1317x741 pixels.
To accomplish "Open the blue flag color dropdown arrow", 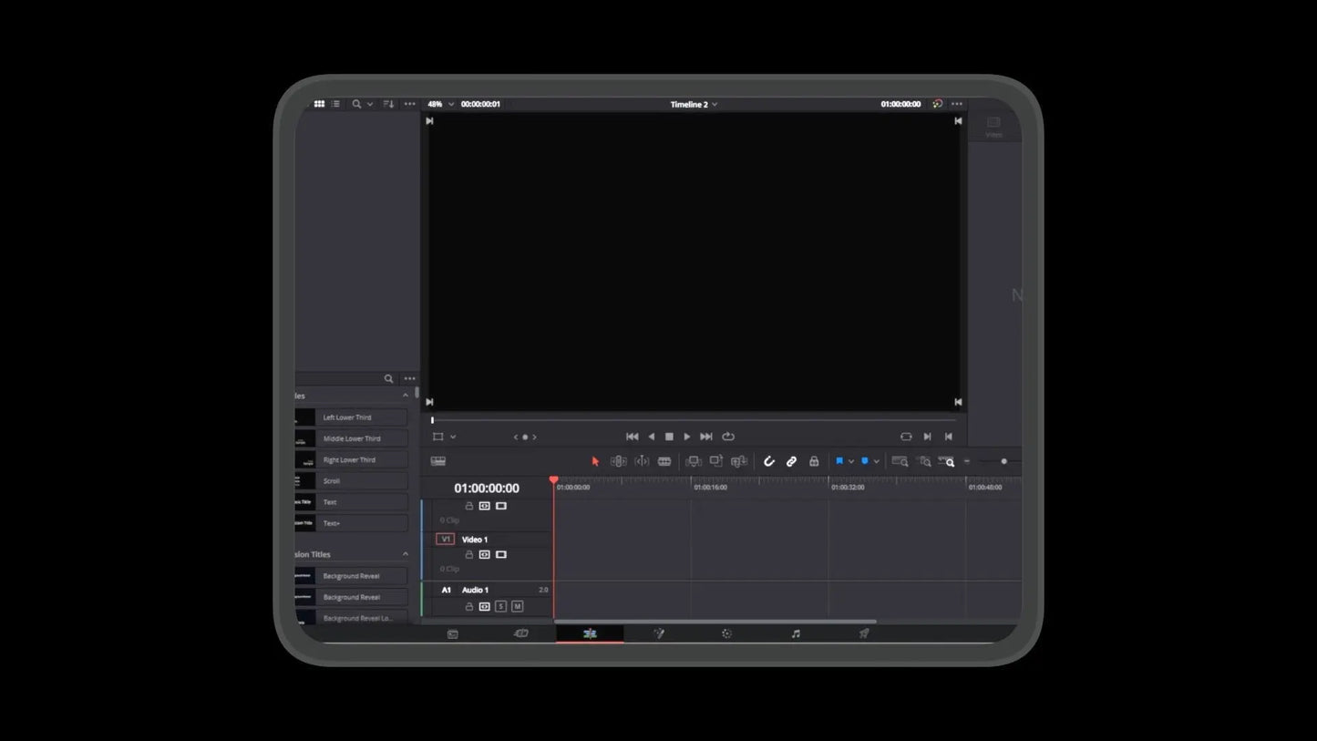I will (x=851, y=462).
